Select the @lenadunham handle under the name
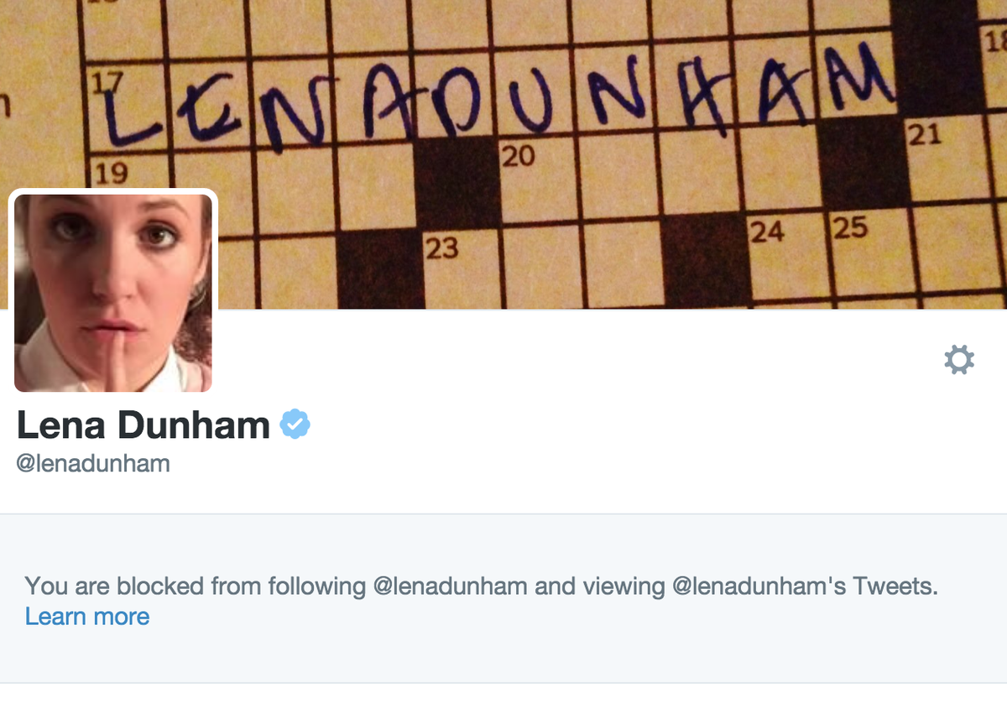This screenshot has width=1007, height=714. pyautogui.click(x=93, y=463)
